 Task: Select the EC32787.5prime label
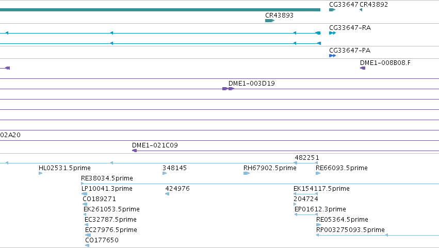click(x=110, y=220)
